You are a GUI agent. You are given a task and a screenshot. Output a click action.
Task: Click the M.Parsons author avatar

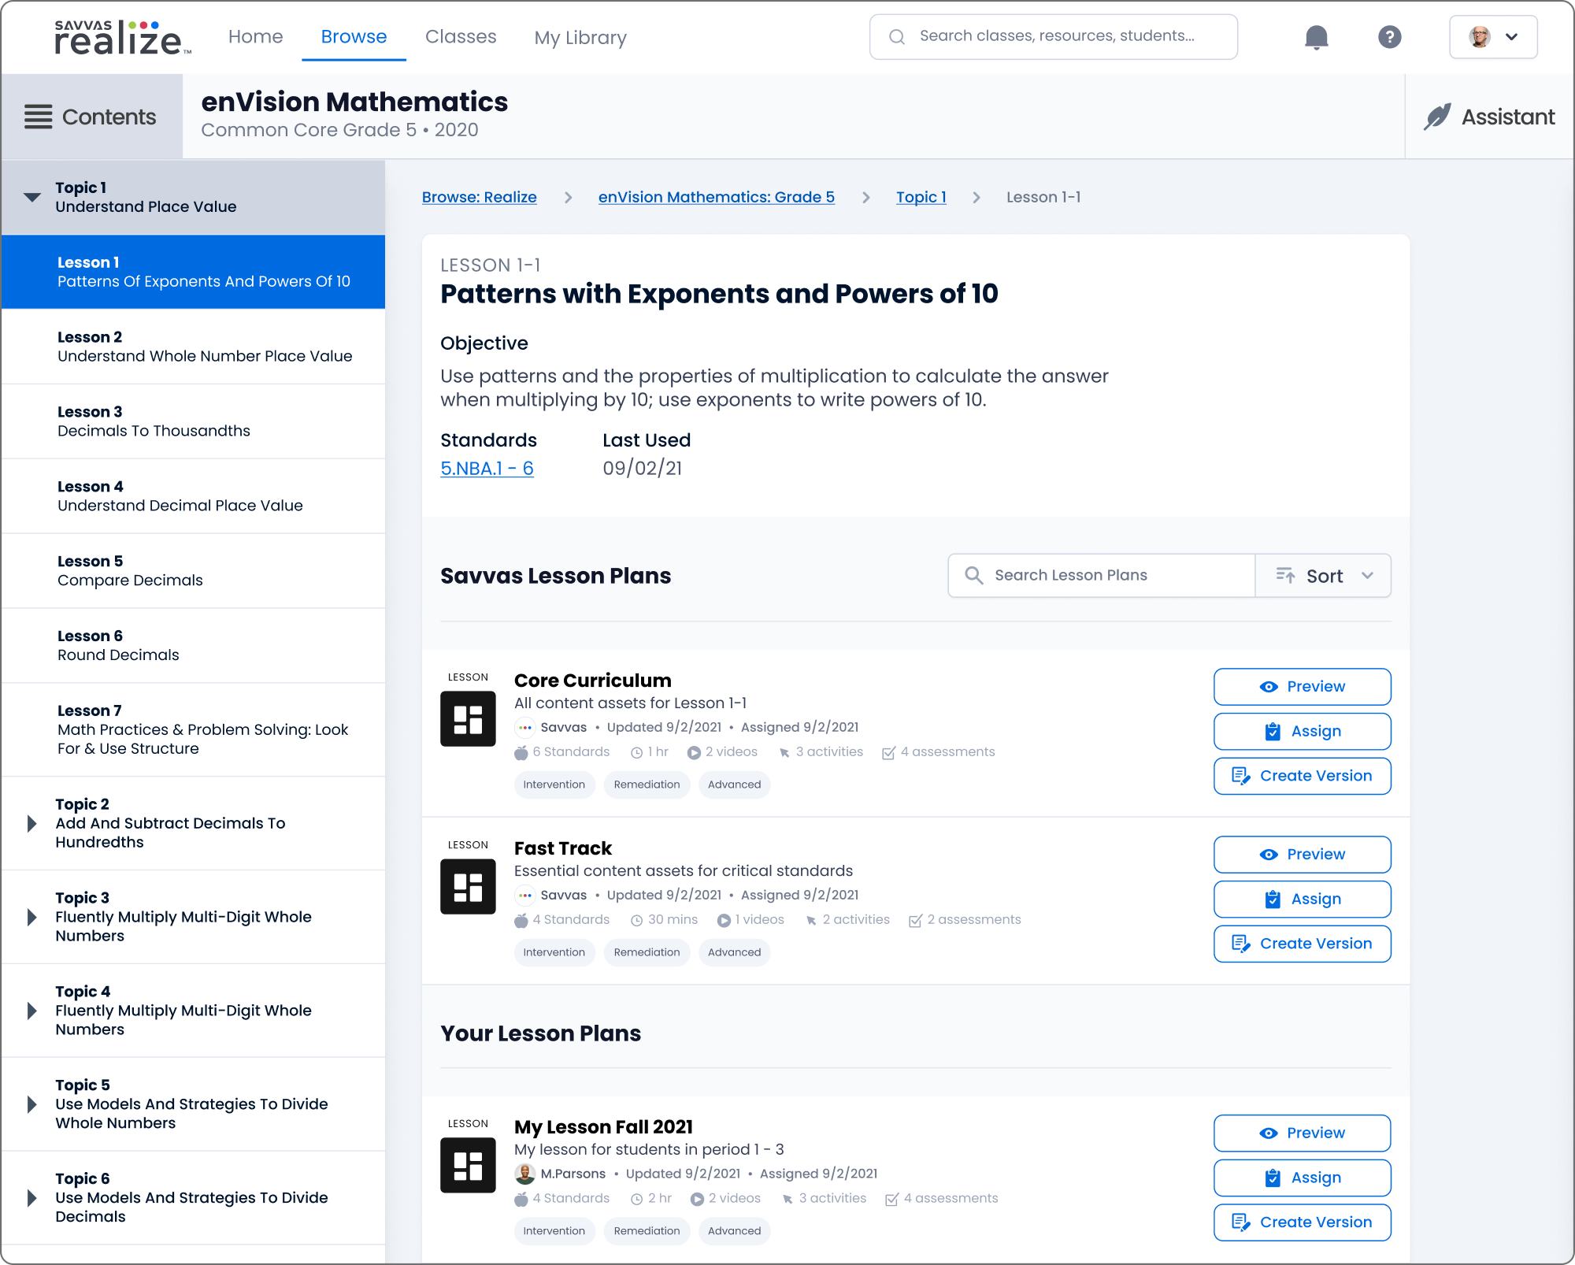point(524,1174)
